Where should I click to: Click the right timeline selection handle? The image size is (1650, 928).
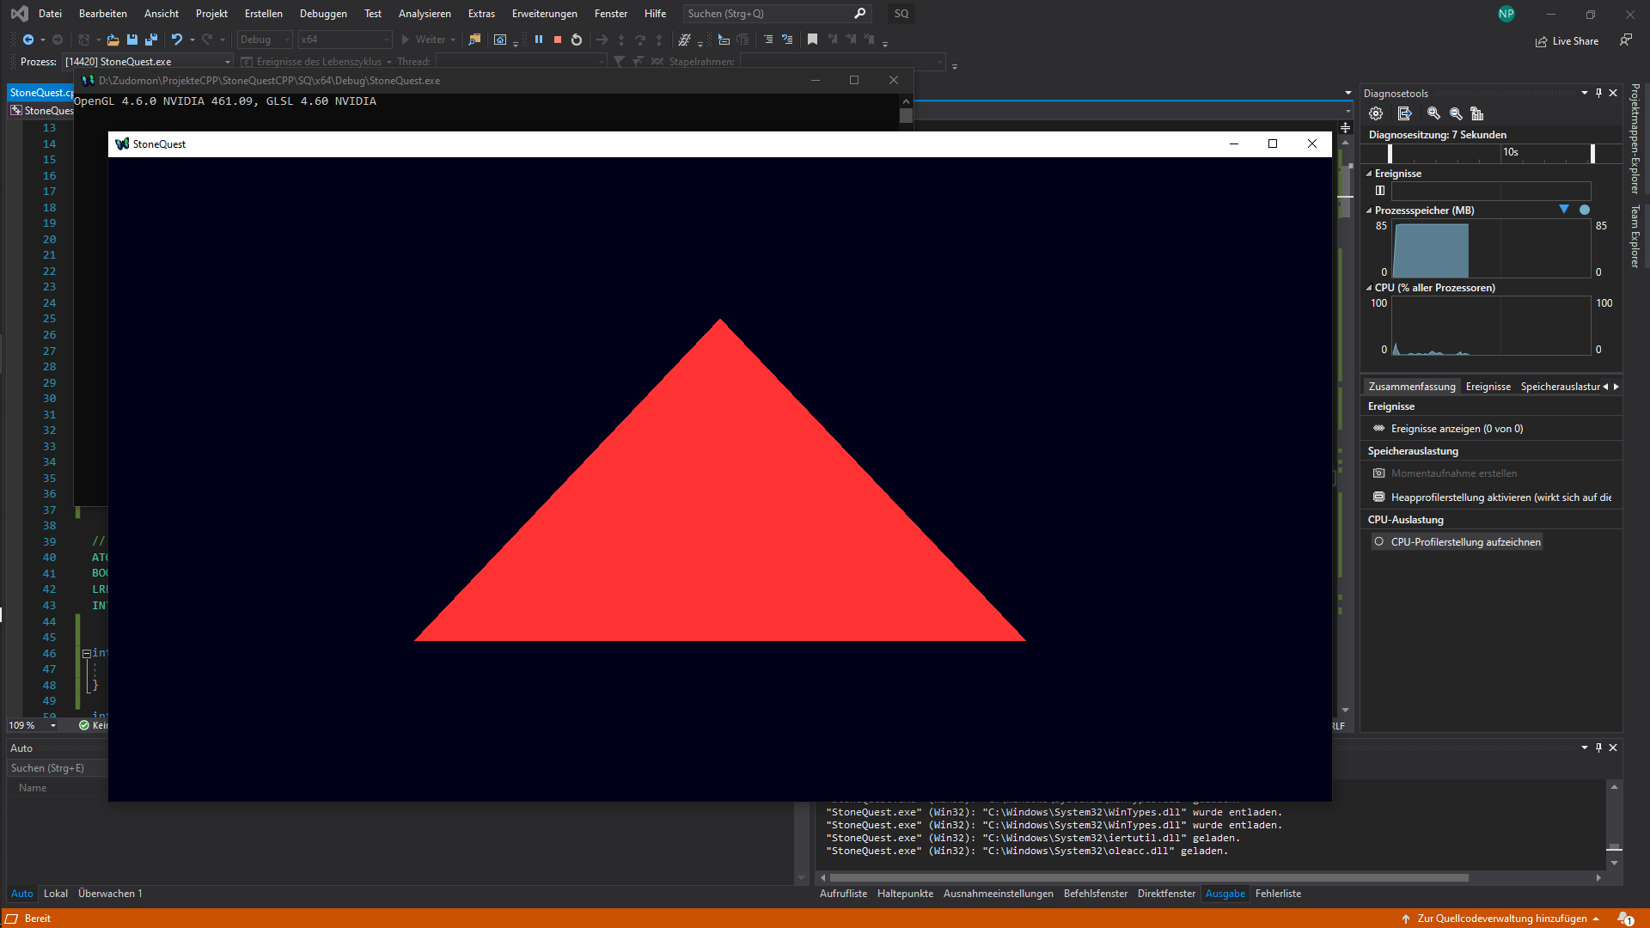[x=1592, y=153]
